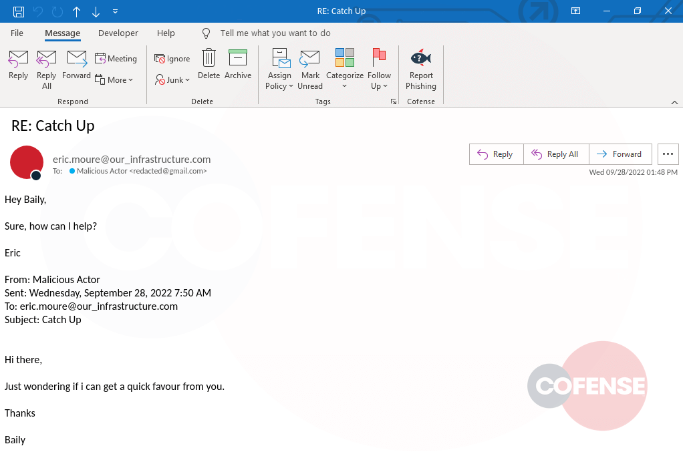
Task: Save the message using the disk icon
Action: tap(19, 11)
